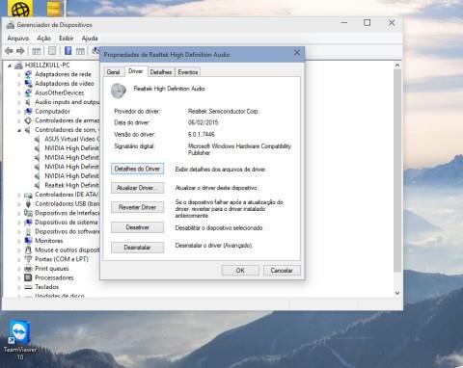
Task: Select Dispositivos de Interface item
Action: coord(67,213)
